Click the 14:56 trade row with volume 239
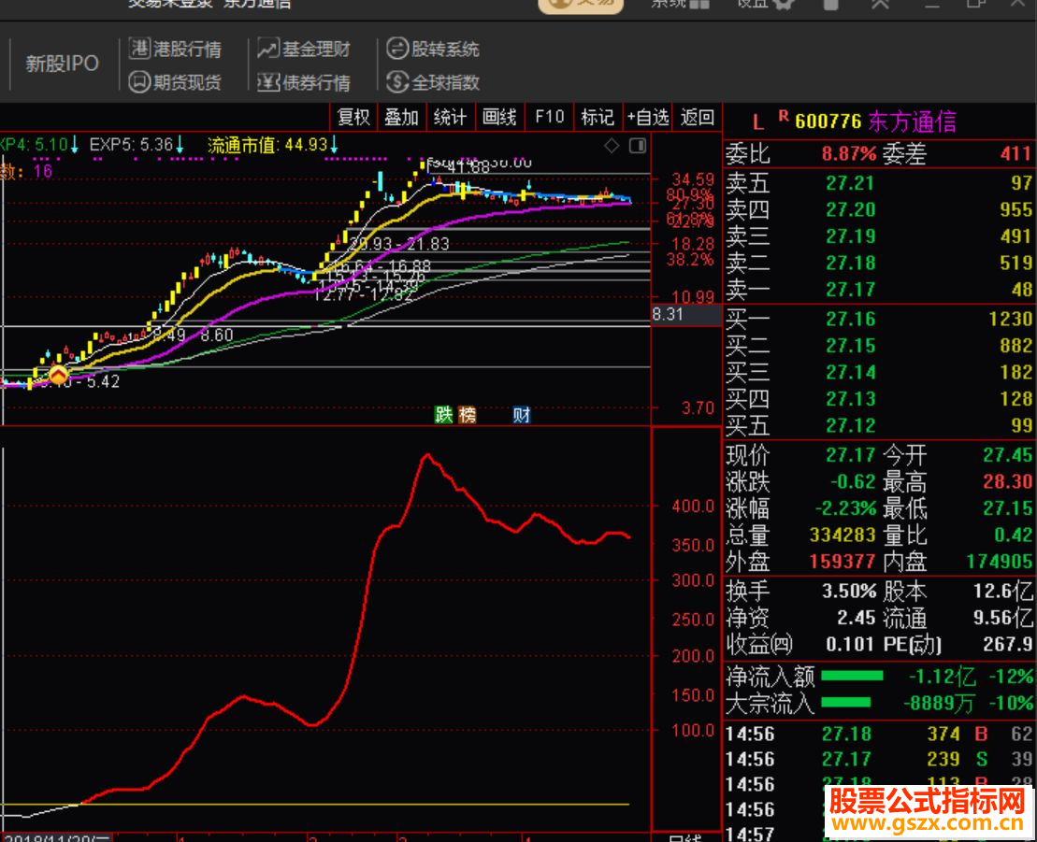Image resolution: width=1037 pixels, height=842 pixels. tap(879, 760)
